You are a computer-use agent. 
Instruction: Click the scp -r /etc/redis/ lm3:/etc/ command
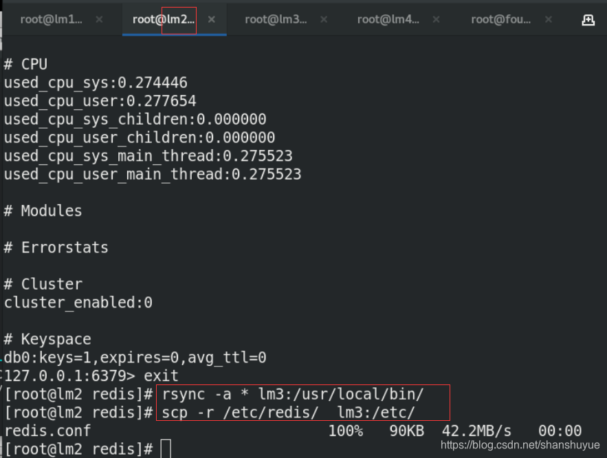pyautogui.click(x=289, y=413)
